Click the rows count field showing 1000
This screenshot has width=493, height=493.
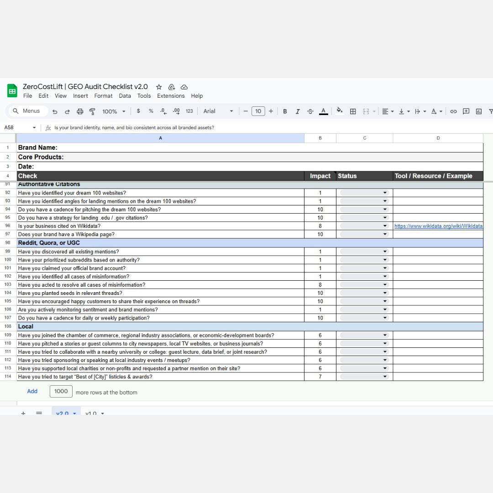click(61, 391)
